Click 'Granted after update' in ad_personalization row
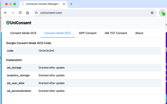The height and width of the screenshot is (104, 167). coord(52,91)
